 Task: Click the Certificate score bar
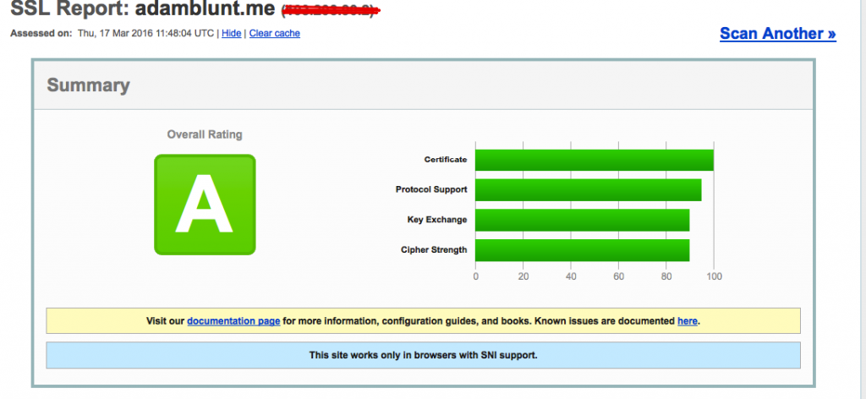595,160
